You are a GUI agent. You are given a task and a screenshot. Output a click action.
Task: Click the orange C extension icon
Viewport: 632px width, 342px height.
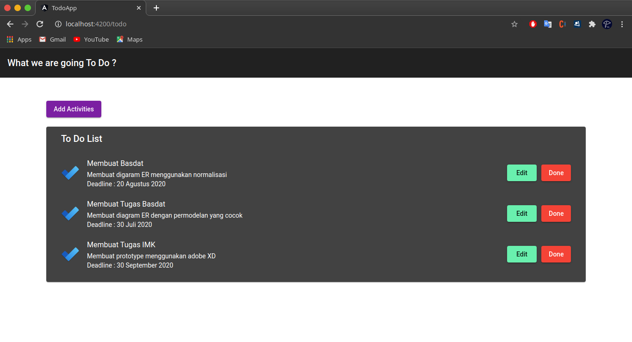(563, 24)
